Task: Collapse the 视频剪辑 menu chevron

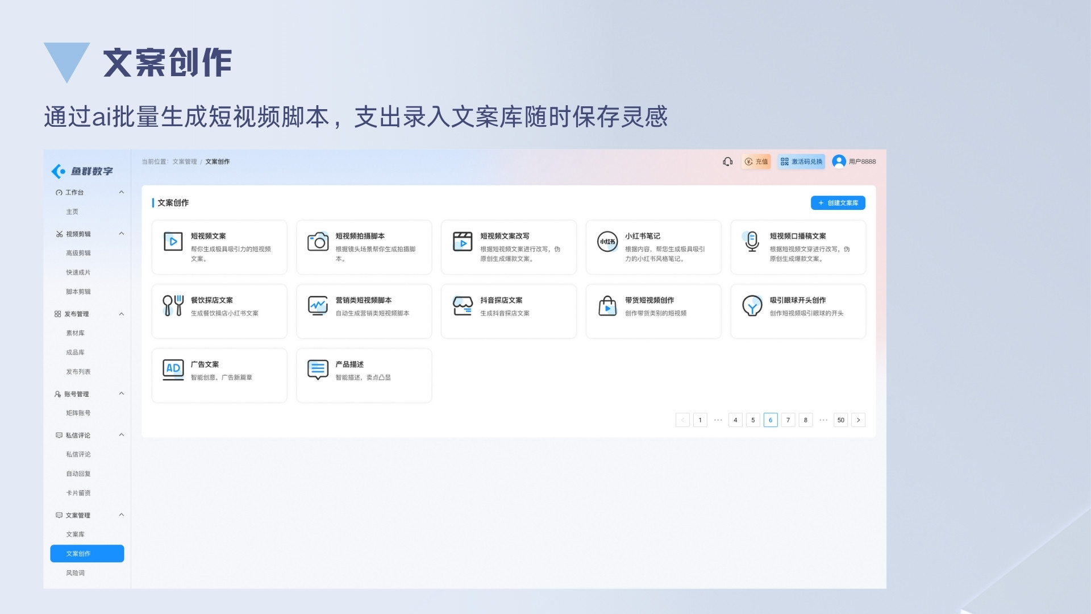Action: (x=121, y=234)
